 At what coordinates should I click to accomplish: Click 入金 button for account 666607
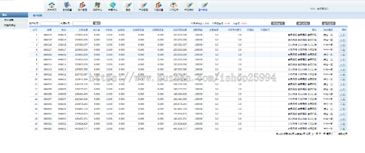342,99
